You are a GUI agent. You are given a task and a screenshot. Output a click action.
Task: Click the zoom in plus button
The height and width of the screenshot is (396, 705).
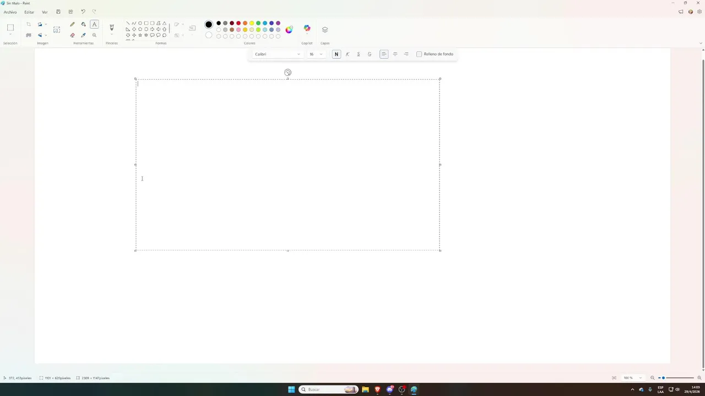(699, 378)
